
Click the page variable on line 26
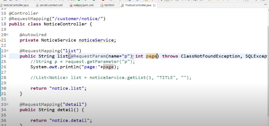(x=108, y=67)
